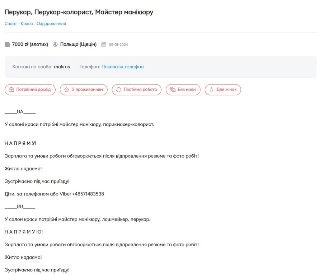Select the З проживанням tag label
The width and height of the screenshot is (319, 275).
87,90
